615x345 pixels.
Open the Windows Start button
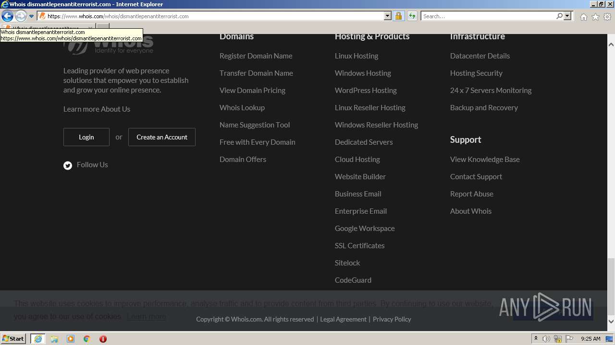click(13, 339)
